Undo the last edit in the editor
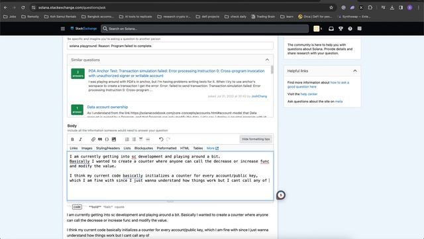Screen dimensions: 424x239 [x=161, y=139]
